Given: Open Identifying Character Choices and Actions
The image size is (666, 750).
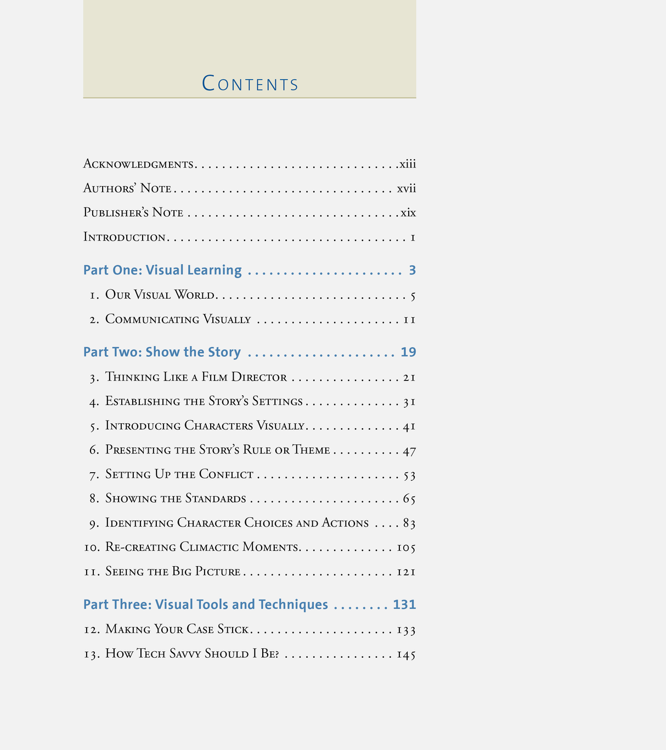Looking at the screenshot, I should [236, 523].
